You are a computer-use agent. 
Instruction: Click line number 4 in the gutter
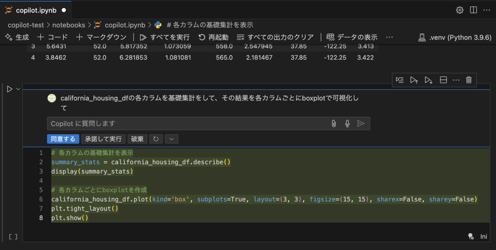coord(41,181)
